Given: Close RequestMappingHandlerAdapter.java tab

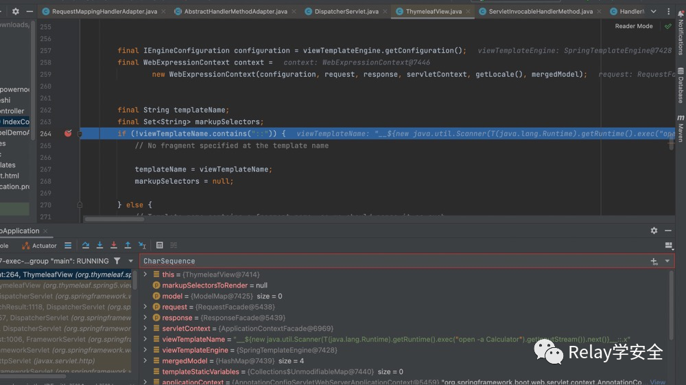Looking at the screenshot, I should point(163,12).
